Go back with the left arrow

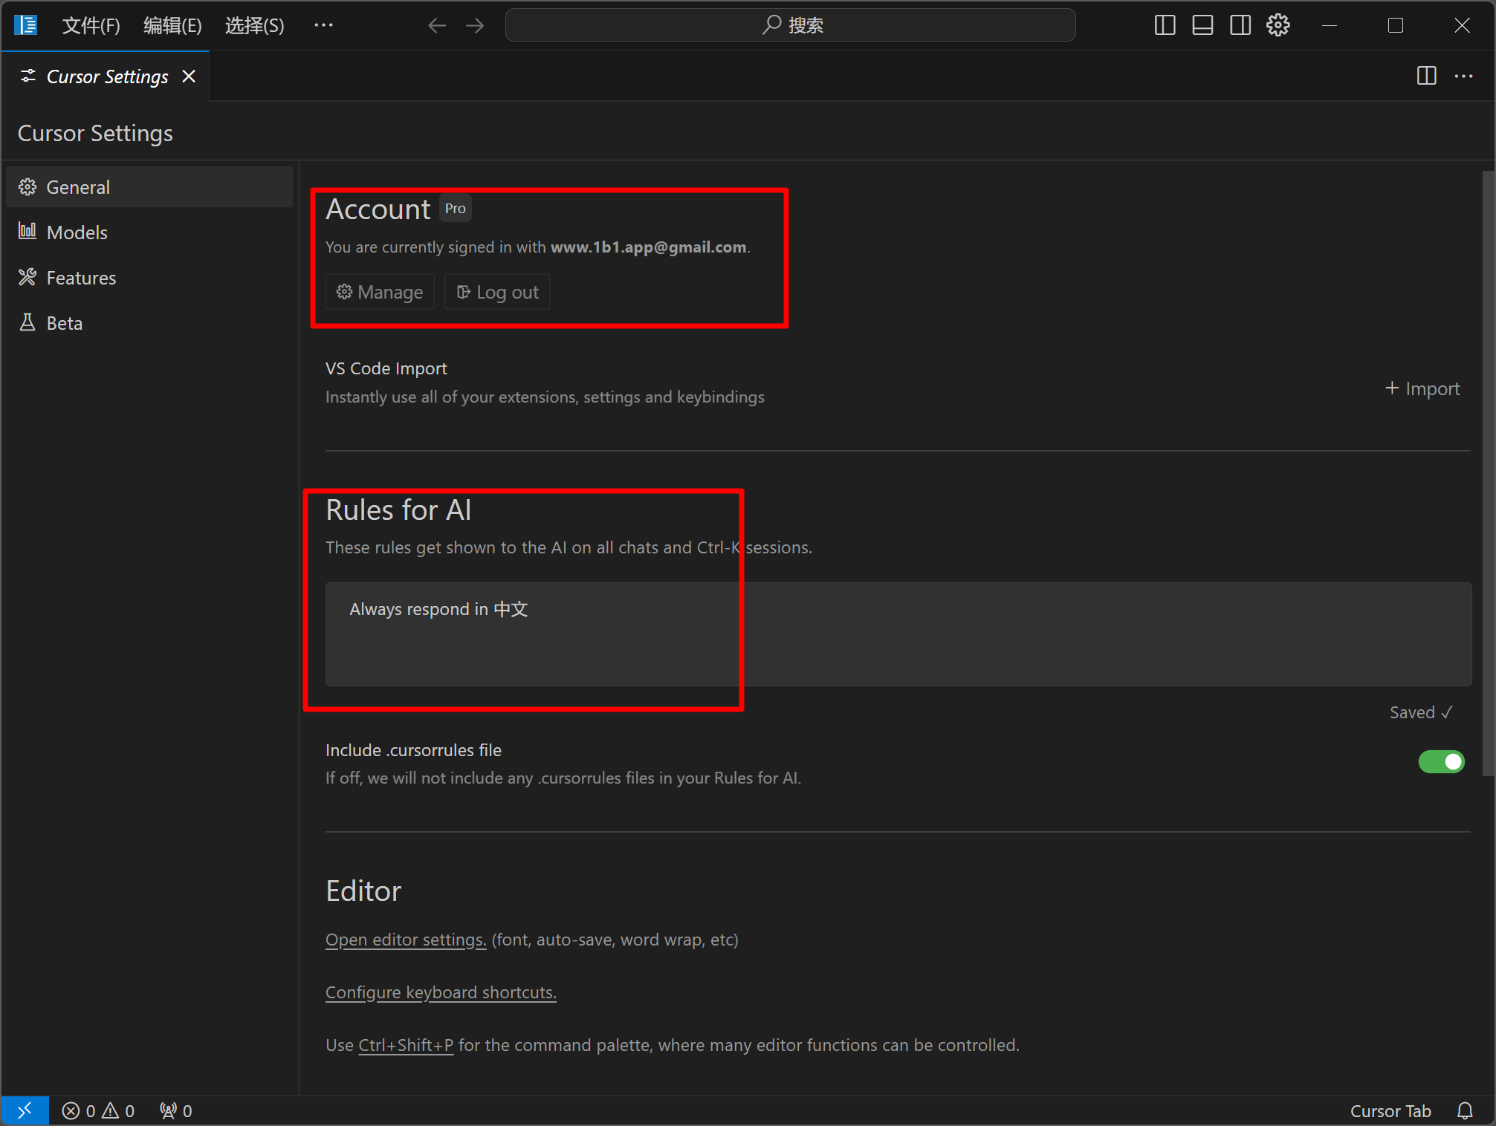tap(437, 25)
